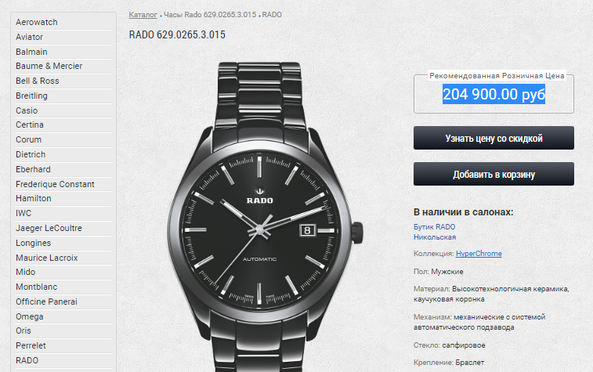Open Jaeger LeCoultre brand page
Screen dimensions: 593x372
(49, 228)
